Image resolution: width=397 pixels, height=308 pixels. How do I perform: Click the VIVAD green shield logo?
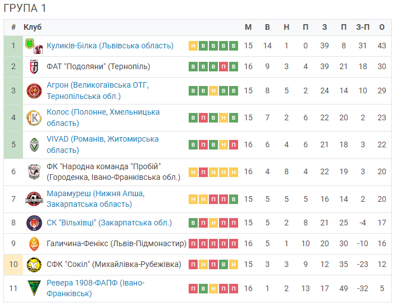34,145
